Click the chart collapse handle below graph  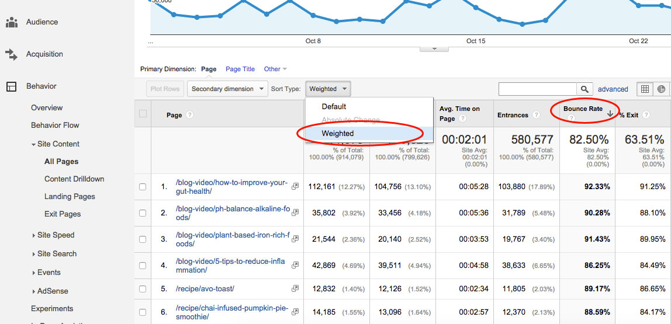click(434, 49)
